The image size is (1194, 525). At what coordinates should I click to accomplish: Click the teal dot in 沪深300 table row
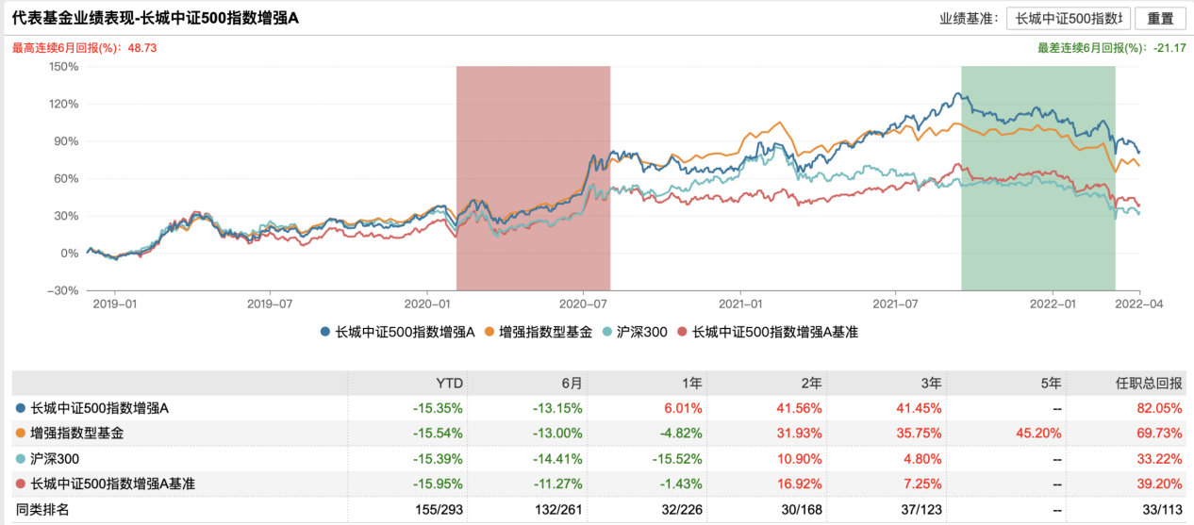click(21, 459)
